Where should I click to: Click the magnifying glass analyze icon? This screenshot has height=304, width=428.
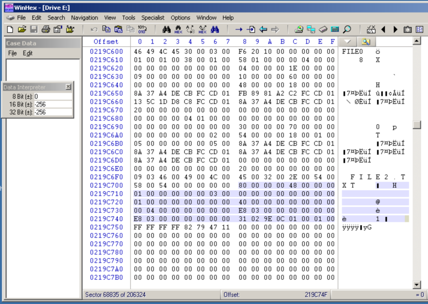347,29
